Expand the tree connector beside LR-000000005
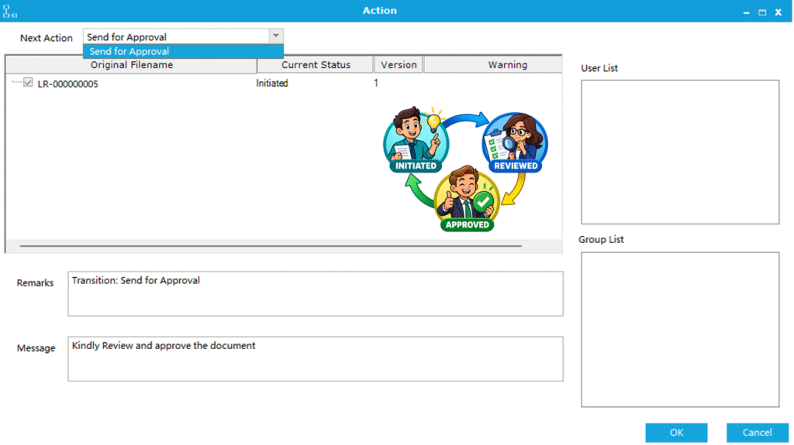The width and height of the screenshot is (794, 445). click(x=16, y=82)
